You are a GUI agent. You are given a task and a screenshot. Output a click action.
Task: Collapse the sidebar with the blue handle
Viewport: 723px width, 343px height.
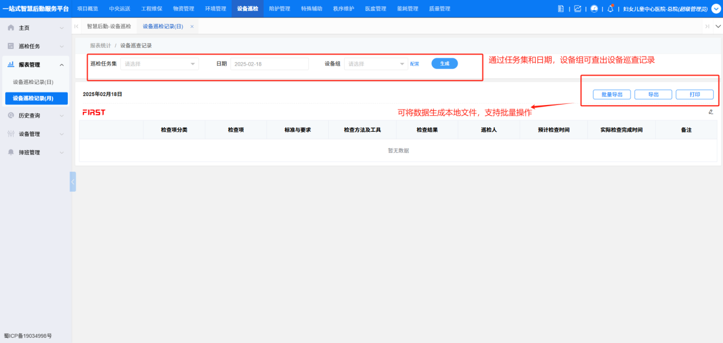coord(72,181)
